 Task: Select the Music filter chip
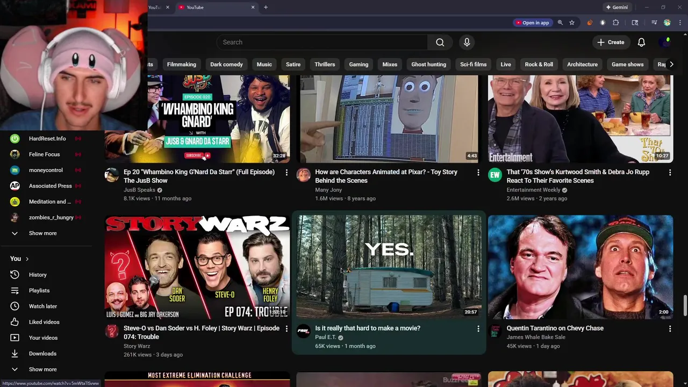264,64
